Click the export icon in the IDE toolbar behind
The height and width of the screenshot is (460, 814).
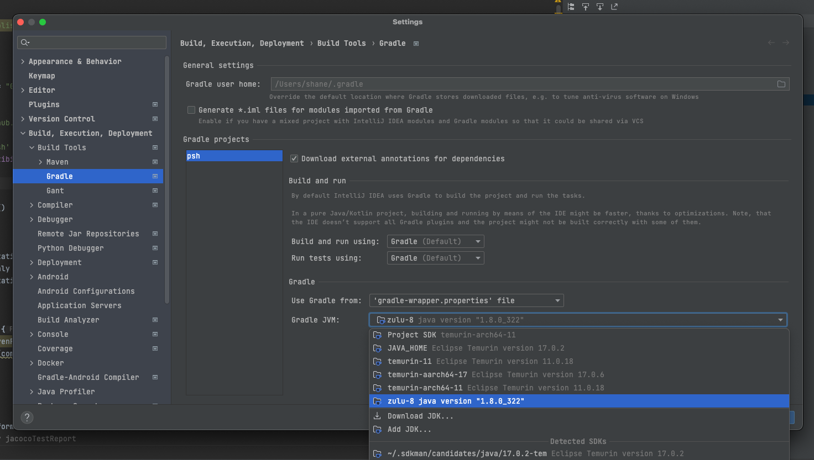coord(614,7)
